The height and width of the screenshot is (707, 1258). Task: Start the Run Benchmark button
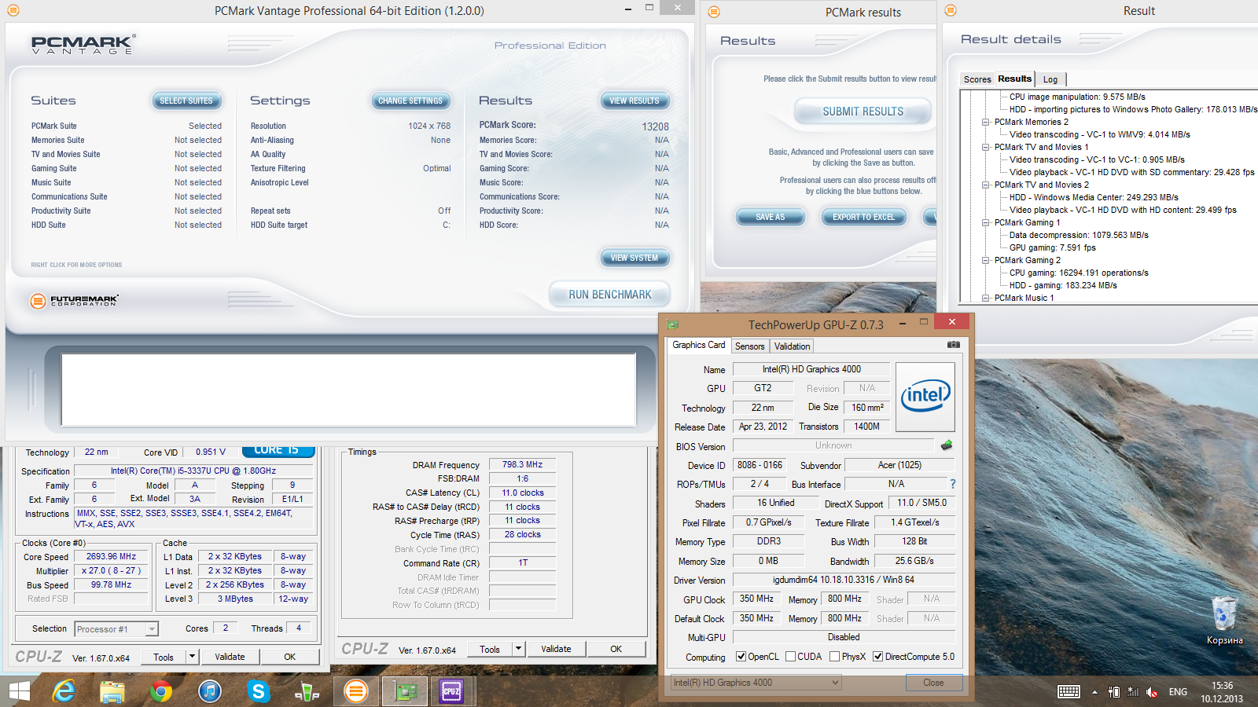[x=610, y=295]
